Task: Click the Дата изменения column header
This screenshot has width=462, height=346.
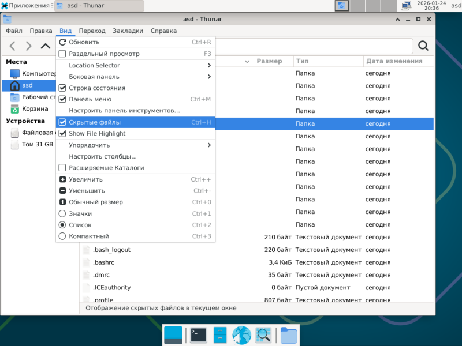Action: coord(398,61)
